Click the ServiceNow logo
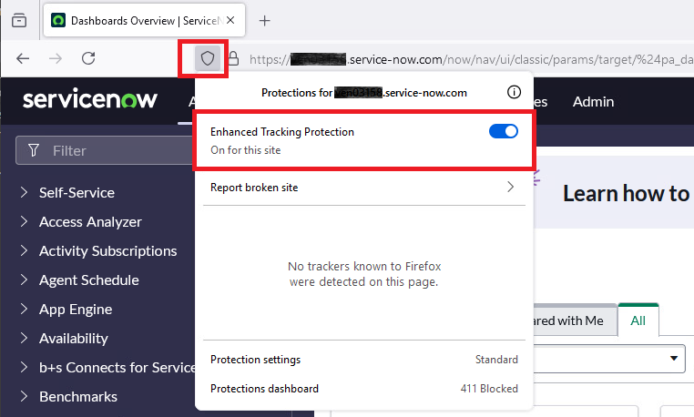Viewport: 694px width, 417px height. 90,100
